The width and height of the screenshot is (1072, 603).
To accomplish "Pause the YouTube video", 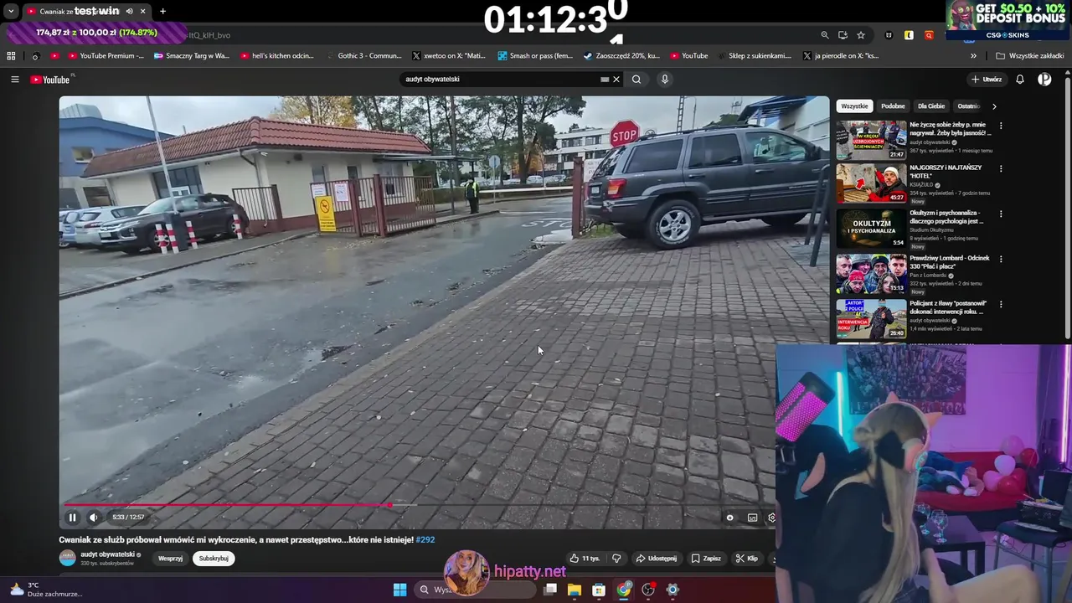I will click(x=72, y=518).
